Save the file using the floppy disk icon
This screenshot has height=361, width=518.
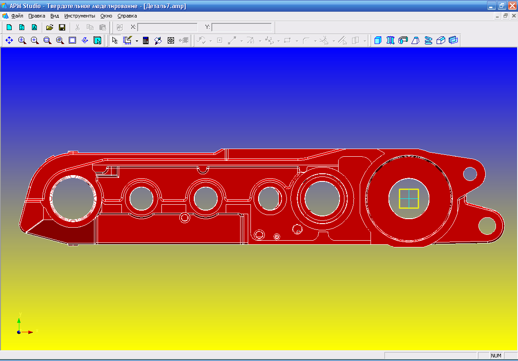coord(62,27)
